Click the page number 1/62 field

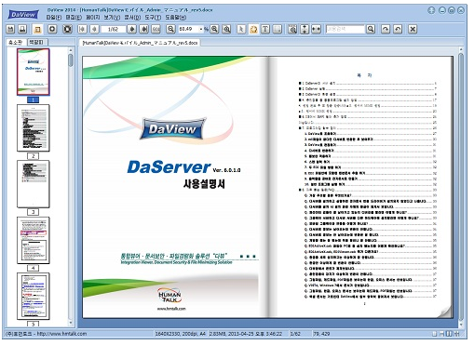114,29
